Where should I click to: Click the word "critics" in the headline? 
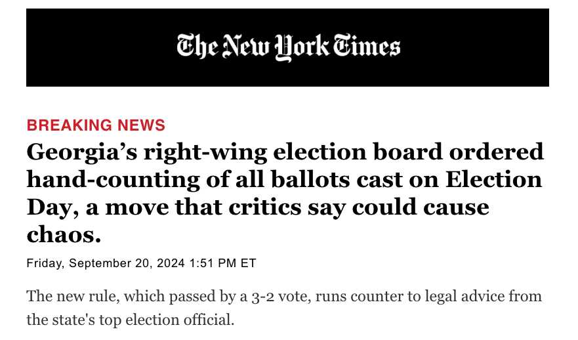(x=264, y=207)
